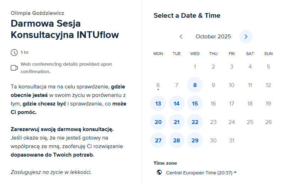Select October 13 on the calendar
Viewport: 283px width, 185px height.
(158, 104)
